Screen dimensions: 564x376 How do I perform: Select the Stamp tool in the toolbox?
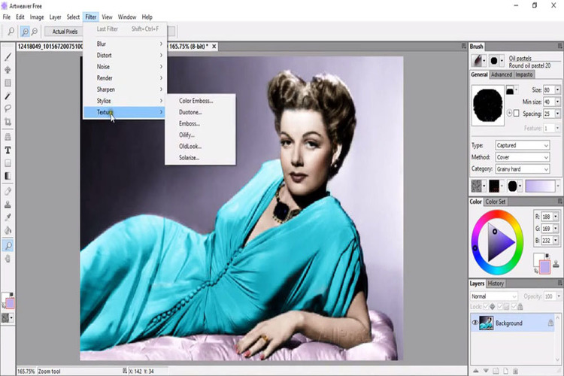[x=8, y=205]
